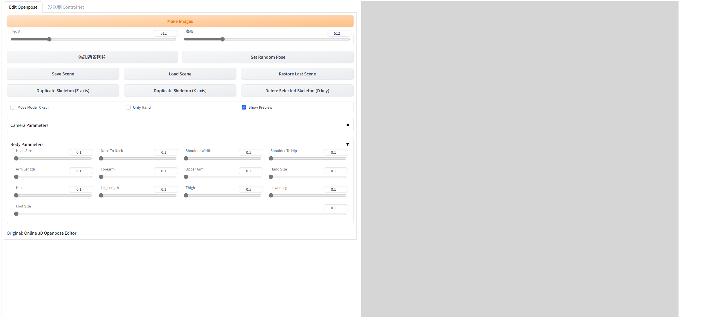Open the Online 3D Openpose Editor link
The width and height of the screenshot is (713, 317).
point(50,233)
